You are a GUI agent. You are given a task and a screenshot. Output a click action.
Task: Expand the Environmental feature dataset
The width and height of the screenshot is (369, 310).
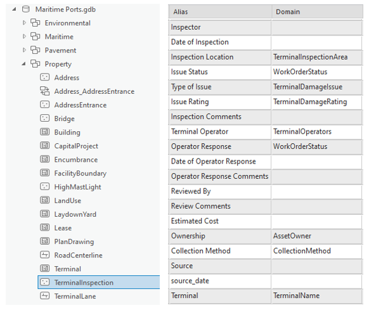[24, 23]
